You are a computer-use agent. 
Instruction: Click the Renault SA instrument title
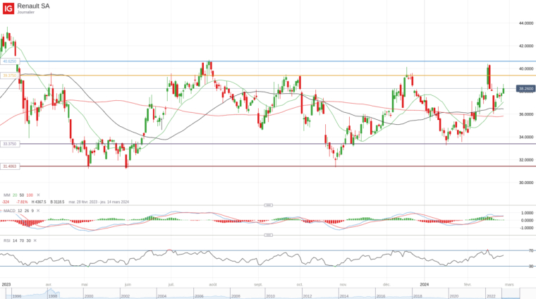(33, 6)
